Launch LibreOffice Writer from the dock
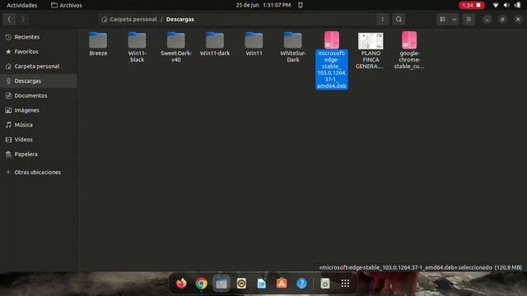This screenshot has width=527, height=296. 262,284
